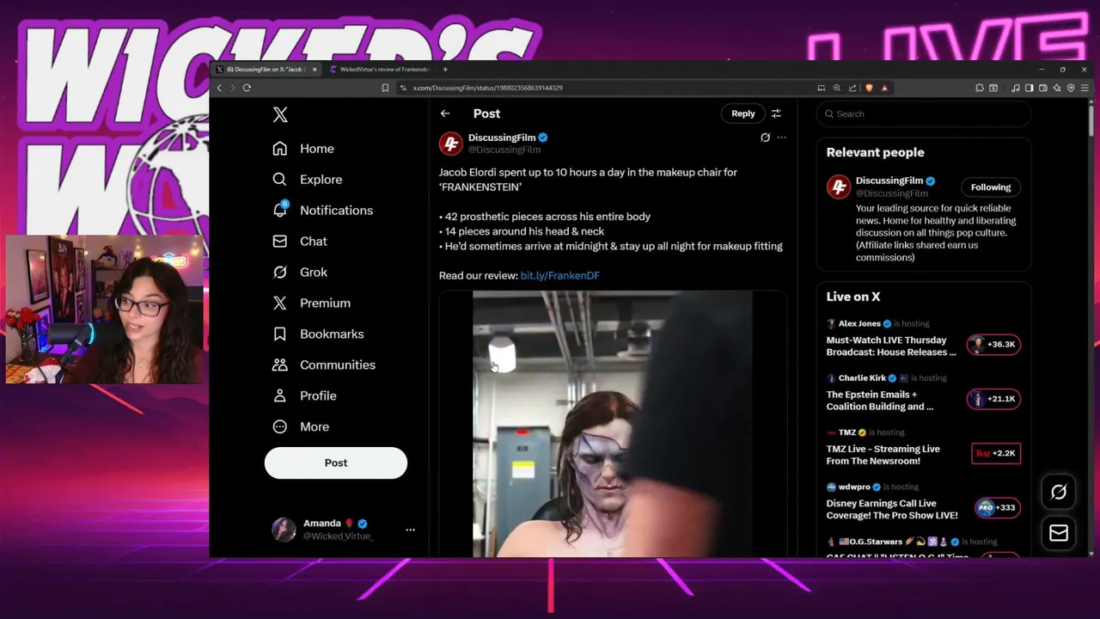
Task: Open the post's three-dot more menu
Action: (x=781, y=138)
